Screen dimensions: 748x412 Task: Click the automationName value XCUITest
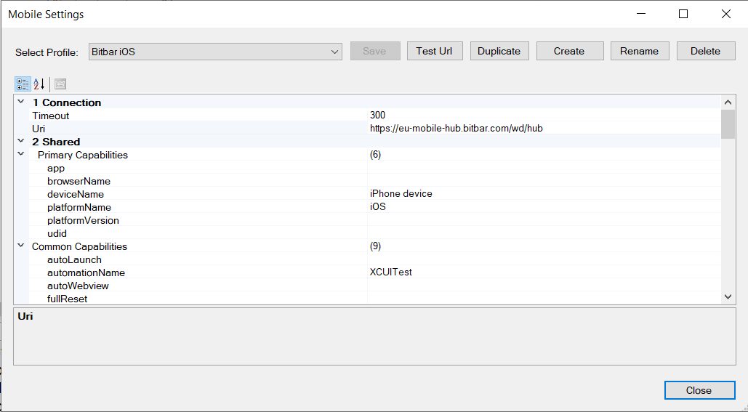(x=544, y=272)
